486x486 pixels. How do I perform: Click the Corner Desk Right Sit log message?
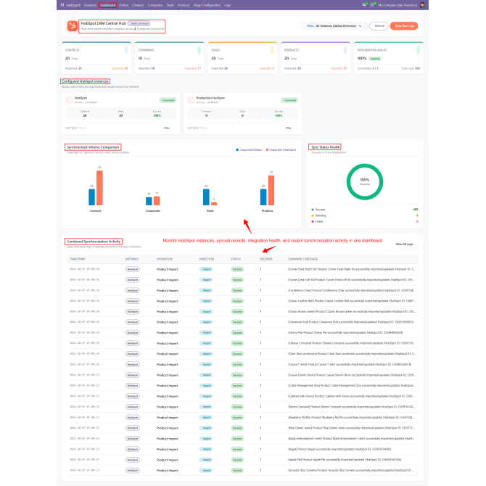(352, 269)
